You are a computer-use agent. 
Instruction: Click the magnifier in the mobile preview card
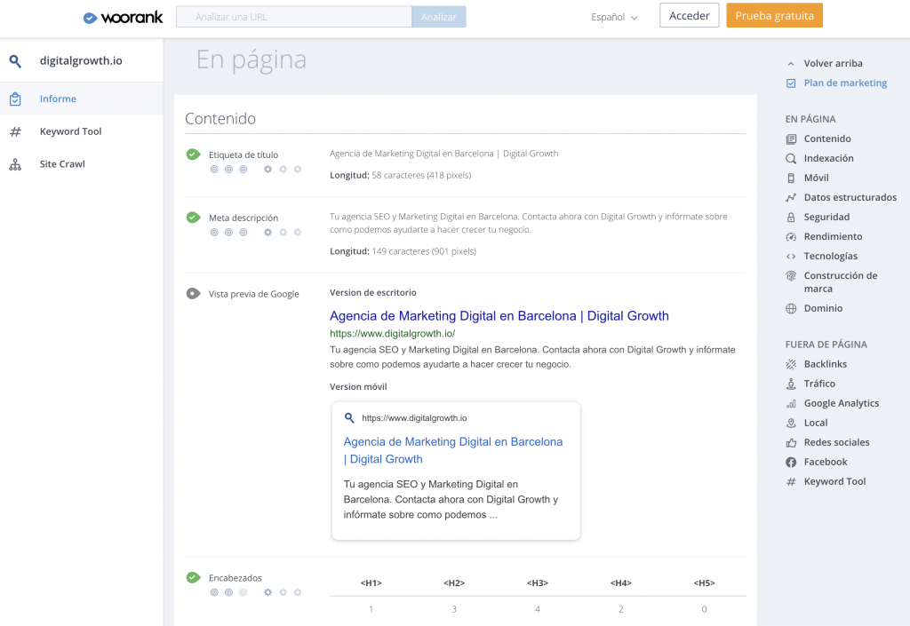[x=349, y=417]
